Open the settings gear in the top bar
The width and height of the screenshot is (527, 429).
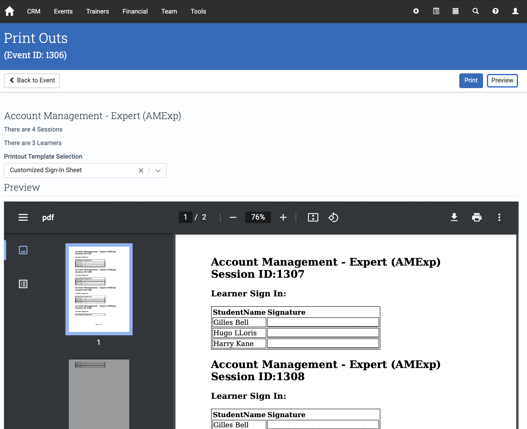(x=416, y=11)
